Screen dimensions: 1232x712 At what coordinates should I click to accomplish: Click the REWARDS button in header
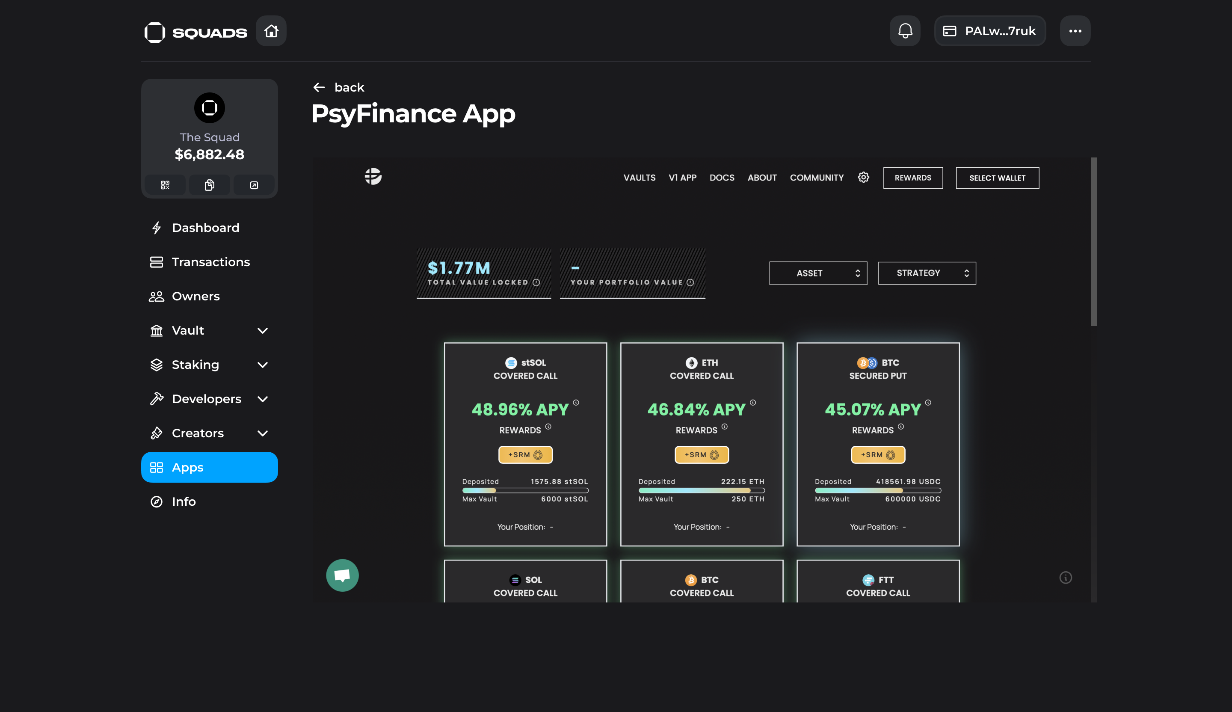[x=912, y=178]
